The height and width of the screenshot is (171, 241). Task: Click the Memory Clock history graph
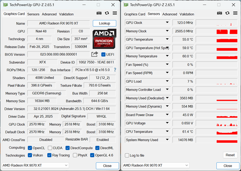[217, 31]
